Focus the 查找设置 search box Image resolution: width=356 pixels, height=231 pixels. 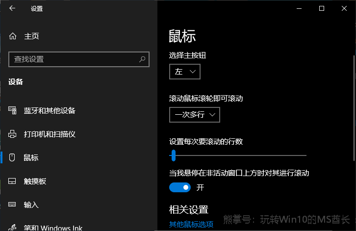click(79, 59)
